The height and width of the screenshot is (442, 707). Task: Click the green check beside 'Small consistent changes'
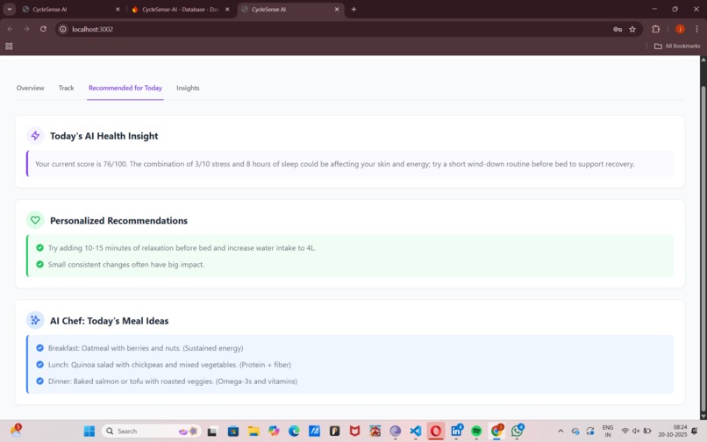39,264
